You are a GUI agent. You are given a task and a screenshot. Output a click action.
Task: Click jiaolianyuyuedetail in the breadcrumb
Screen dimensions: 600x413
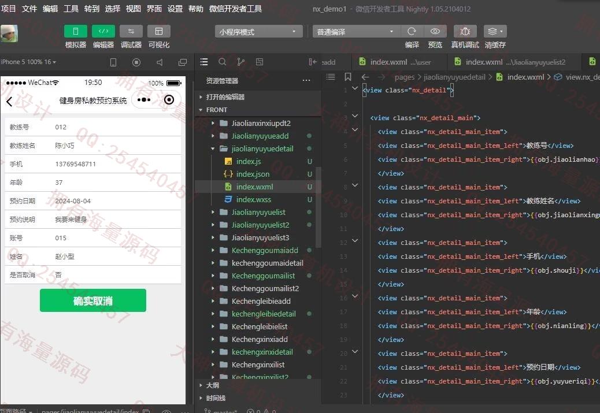(x=454, y=77)
